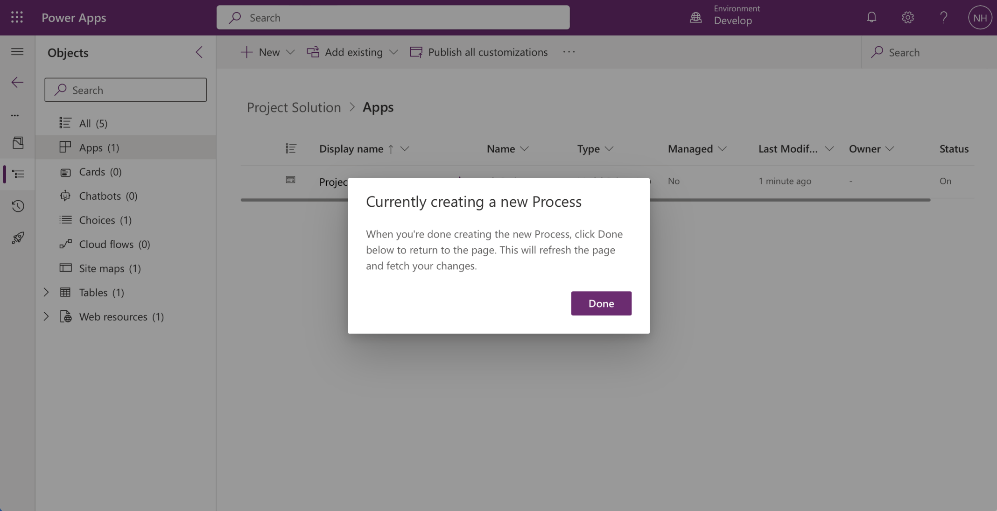Expand the Web resources tree node
Viewport: 997px width, 511px height.
[46, 317]
